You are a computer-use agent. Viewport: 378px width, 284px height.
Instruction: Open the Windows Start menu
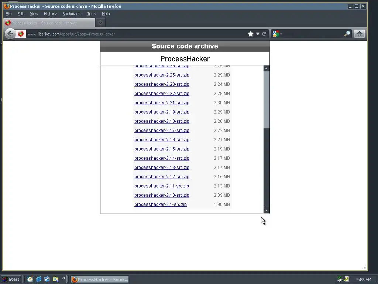[11, 280]
